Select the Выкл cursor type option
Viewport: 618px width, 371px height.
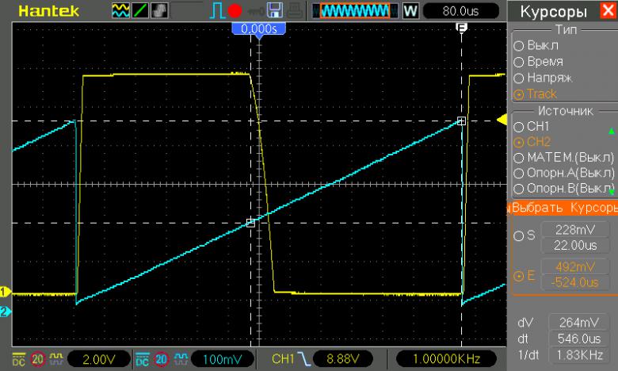click(517, 45)
